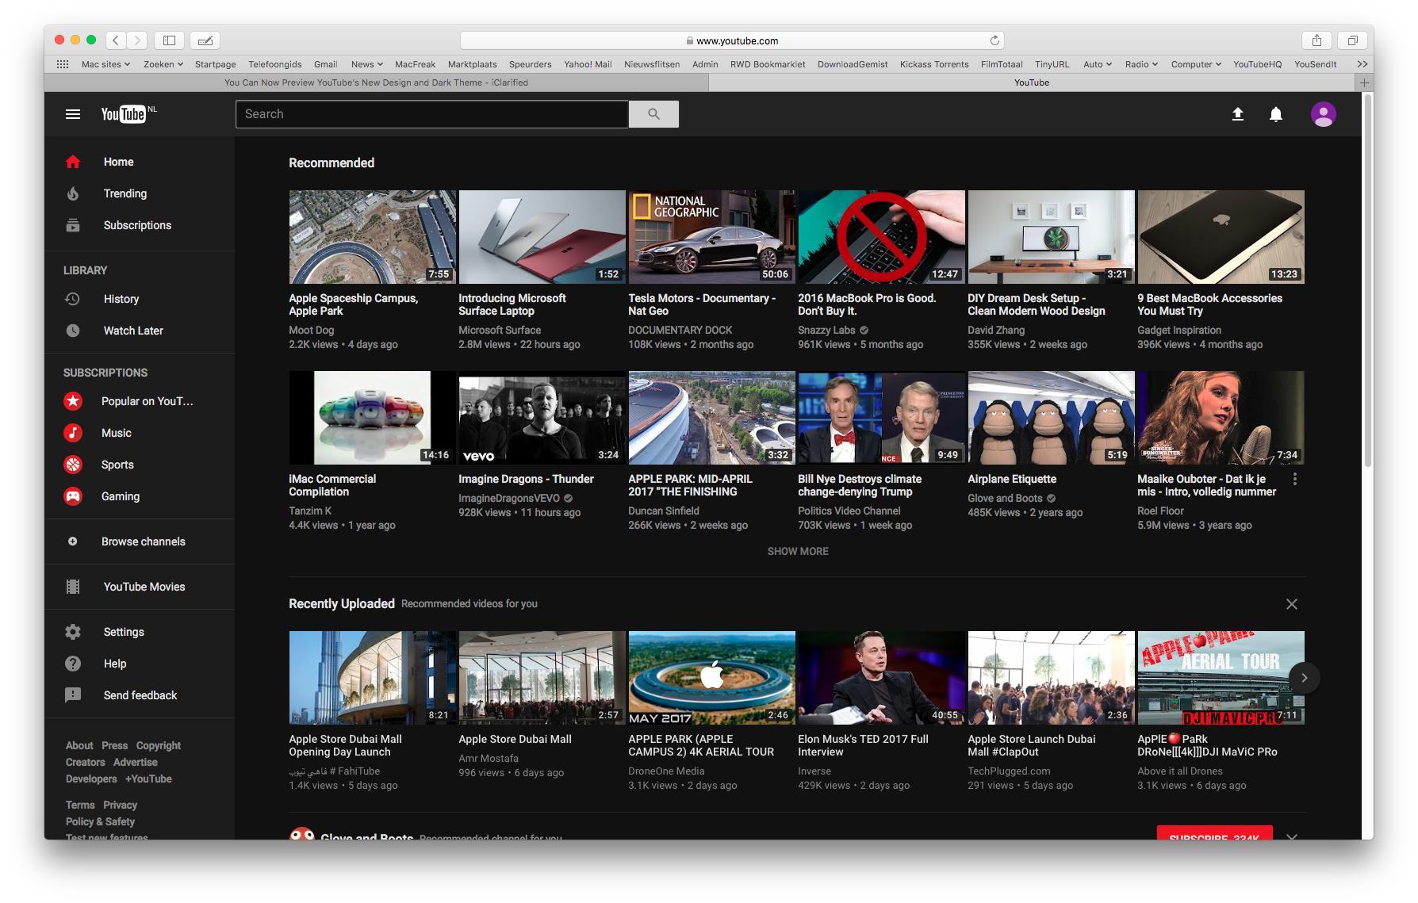Click Safari share button
Image resolution: width=1418 pixels, height=903 pixels.
(x=1316, y=40)
